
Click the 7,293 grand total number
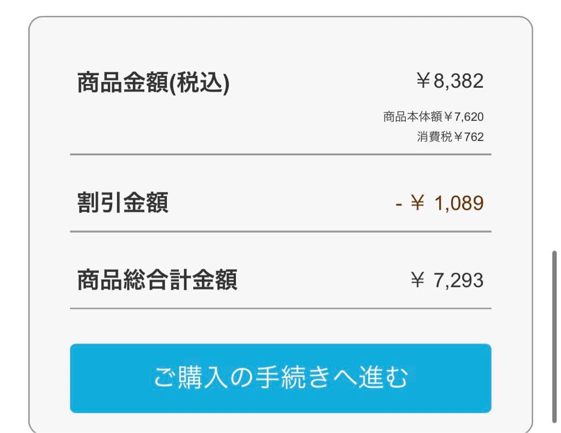[x=458, y=280]
